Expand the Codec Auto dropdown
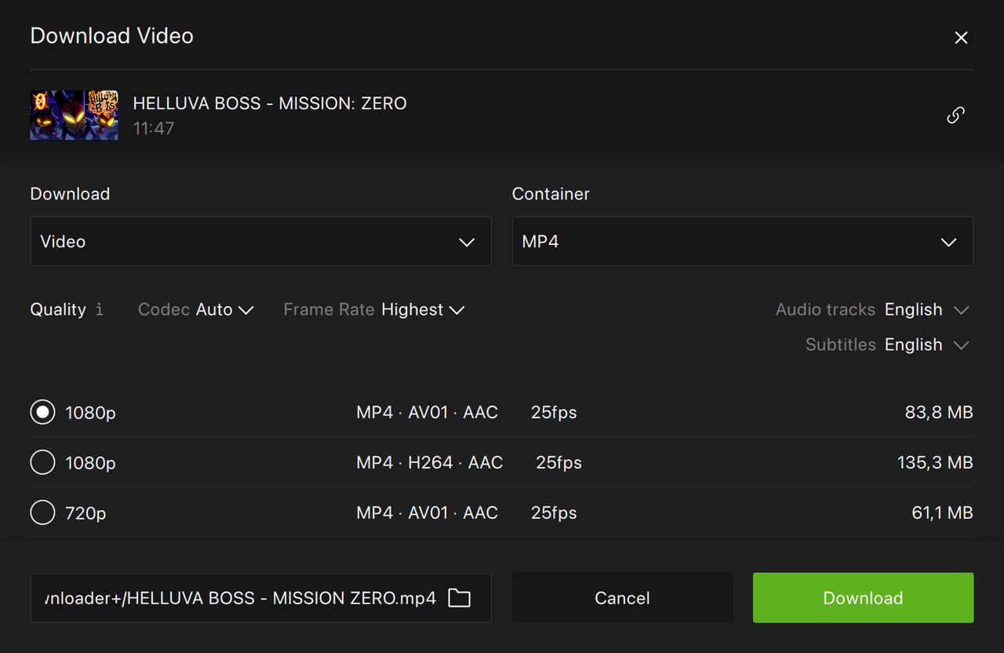Image resolution: width=1004 pixels, height=653 pixels. [224, 310]
